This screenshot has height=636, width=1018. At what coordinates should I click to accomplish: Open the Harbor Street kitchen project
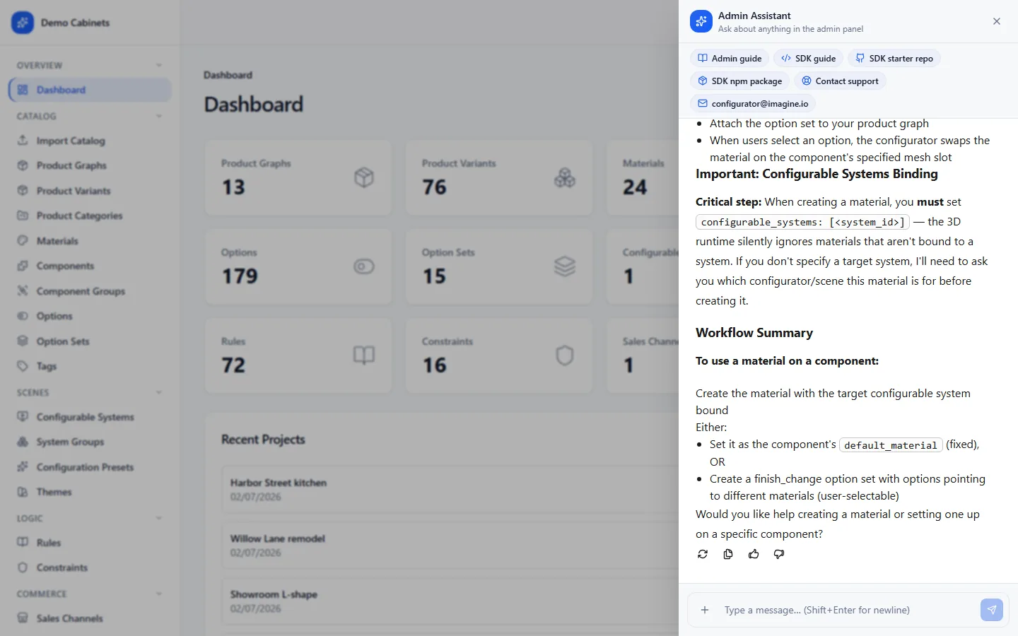point(450,490)
